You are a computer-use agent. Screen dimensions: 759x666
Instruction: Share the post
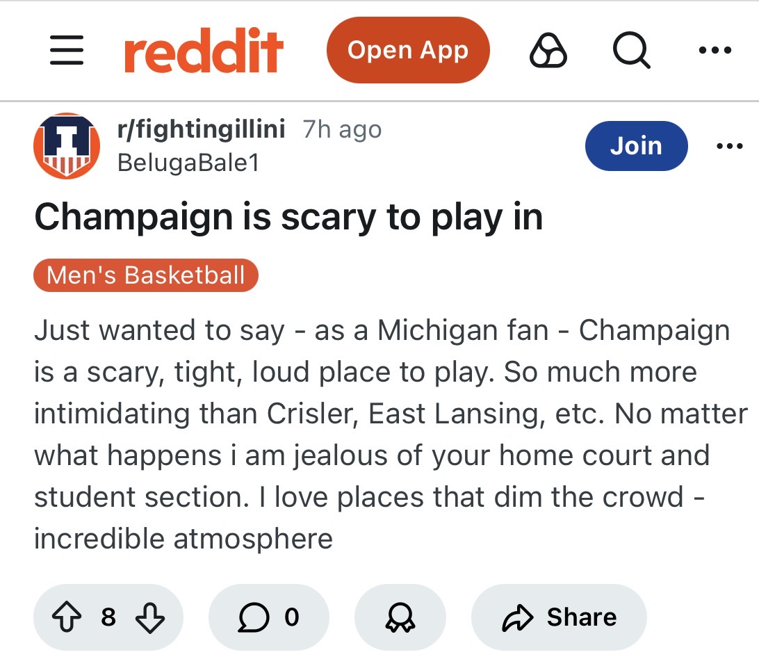click(559, 617)
